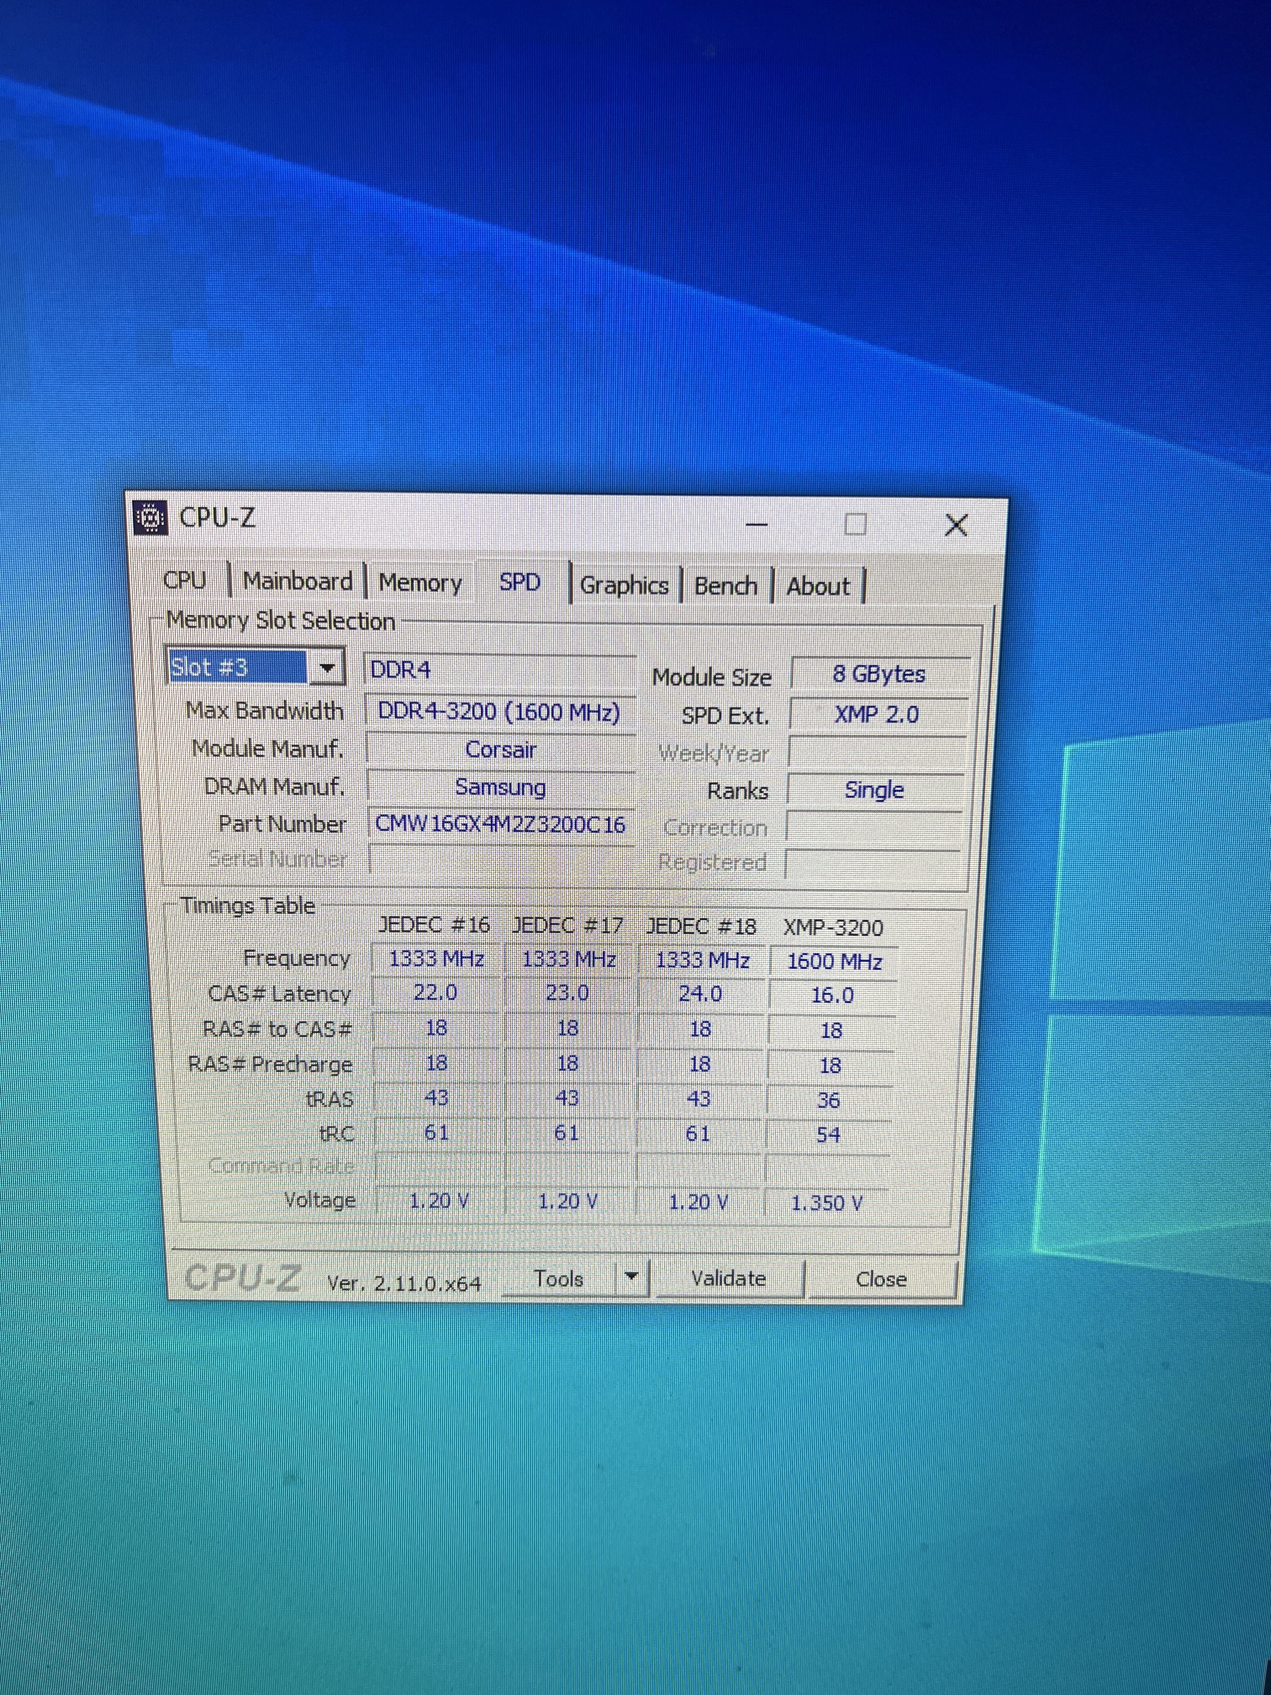
Task: Go to the Memory tab
Action: click(420, 582)
